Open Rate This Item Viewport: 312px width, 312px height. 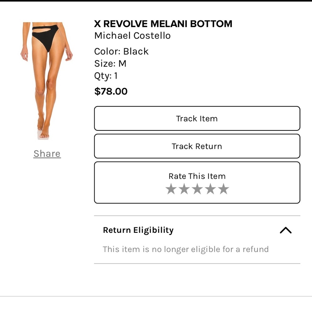pos(197,176)
